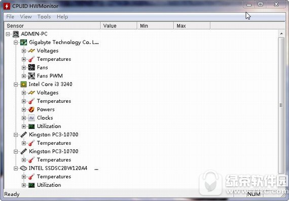Click the second Kingston memory module icon

24,151
